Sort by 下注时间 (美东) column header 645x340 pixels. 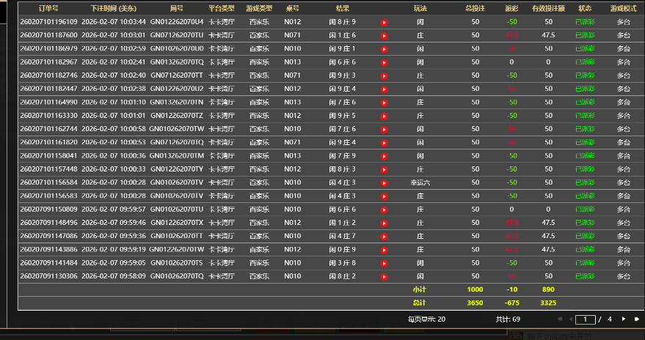click(113, 8)
